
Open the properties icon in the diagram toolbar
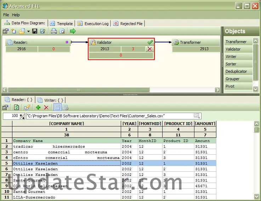(x=6, y=31)
